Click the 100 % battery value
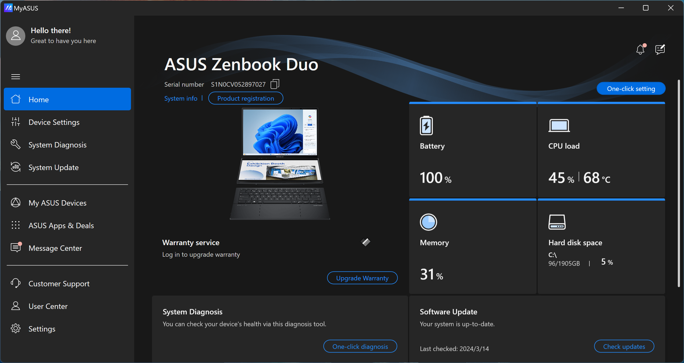The width and height of the screenshot is (684, 363). point(436,178)
